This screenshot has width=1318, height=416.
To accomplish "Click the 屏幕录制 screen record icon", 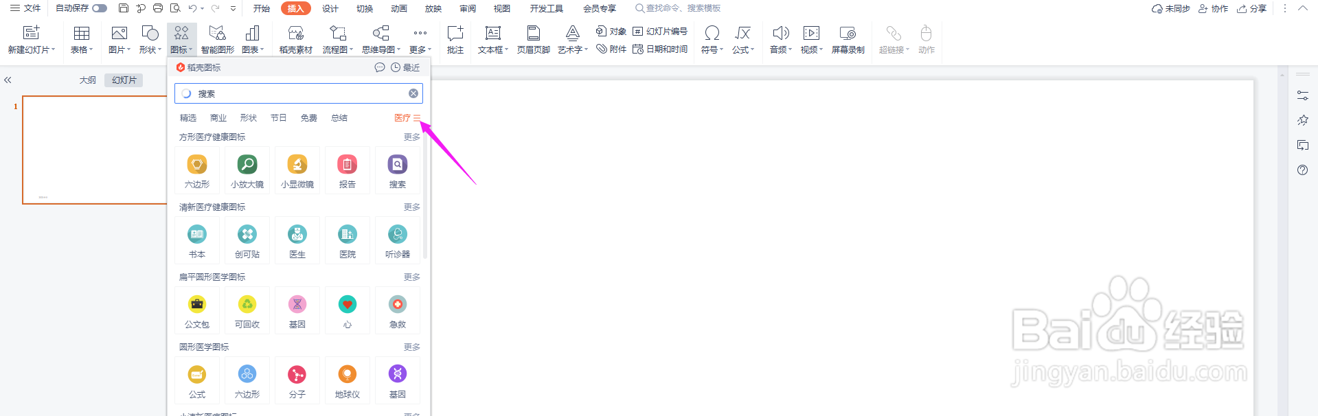I will [848, 40].
